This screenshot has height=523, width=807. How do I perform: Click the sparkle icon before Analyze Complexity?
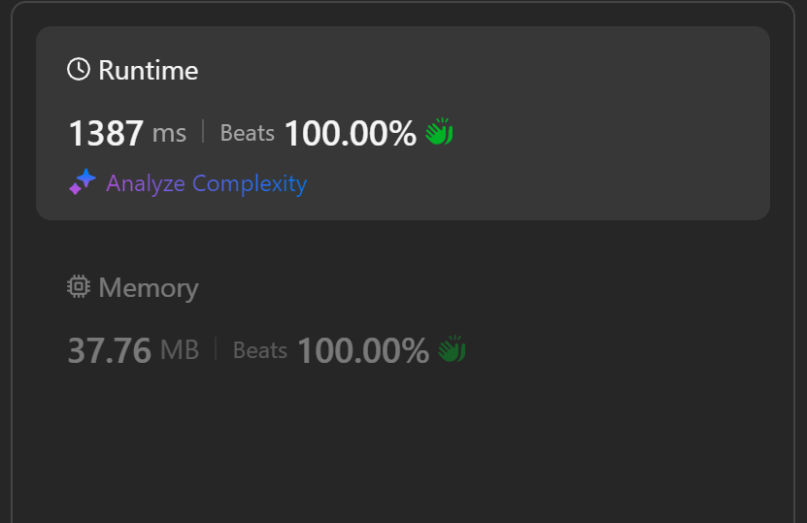[82, 182]
